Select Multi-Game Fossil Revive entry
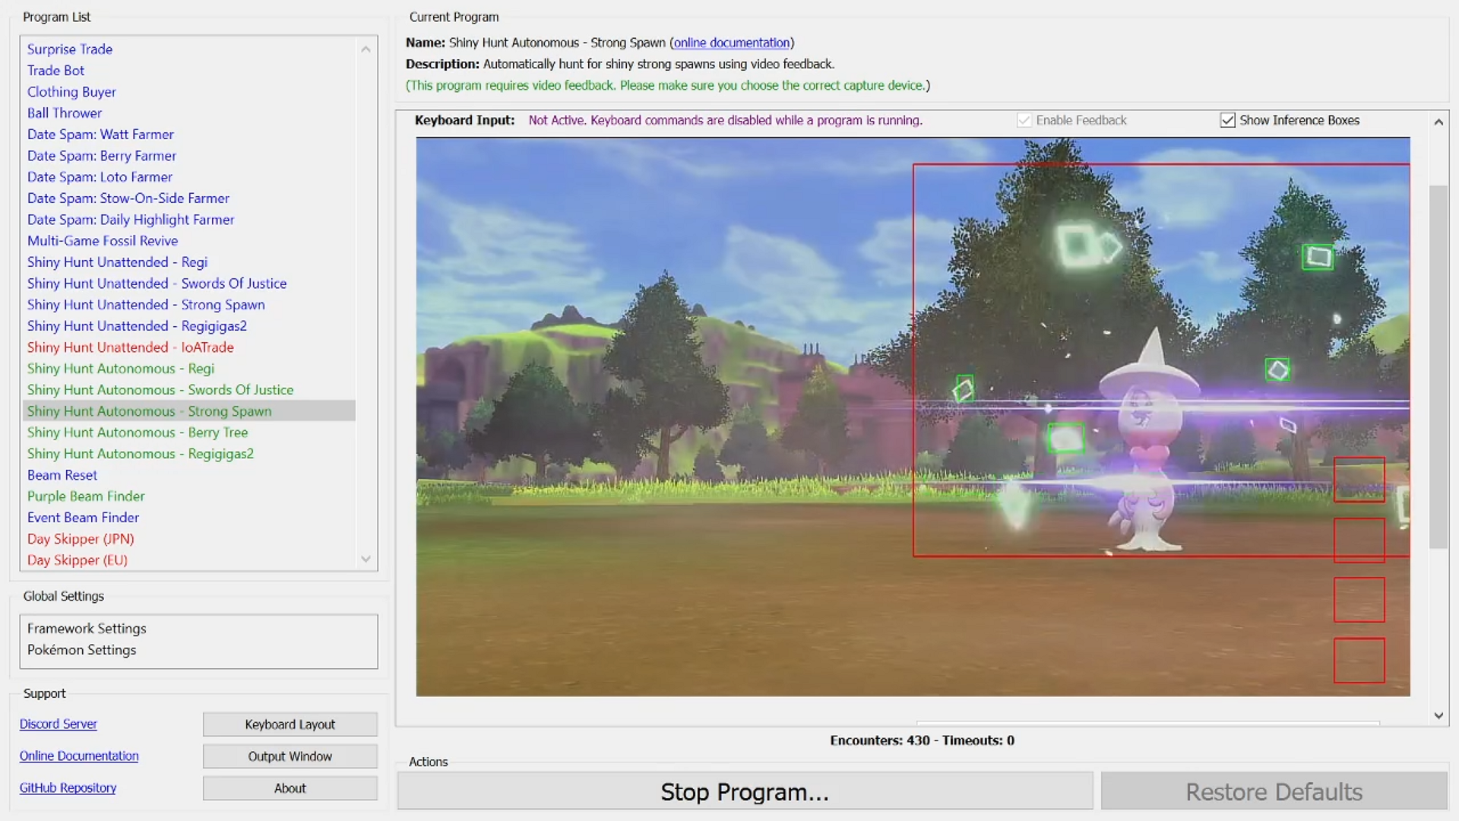1459x821 pixels. coord(103,240)
